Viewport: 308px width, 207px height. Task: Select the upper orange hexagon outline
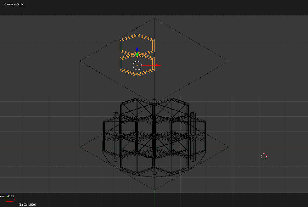(x=137, y=35)
